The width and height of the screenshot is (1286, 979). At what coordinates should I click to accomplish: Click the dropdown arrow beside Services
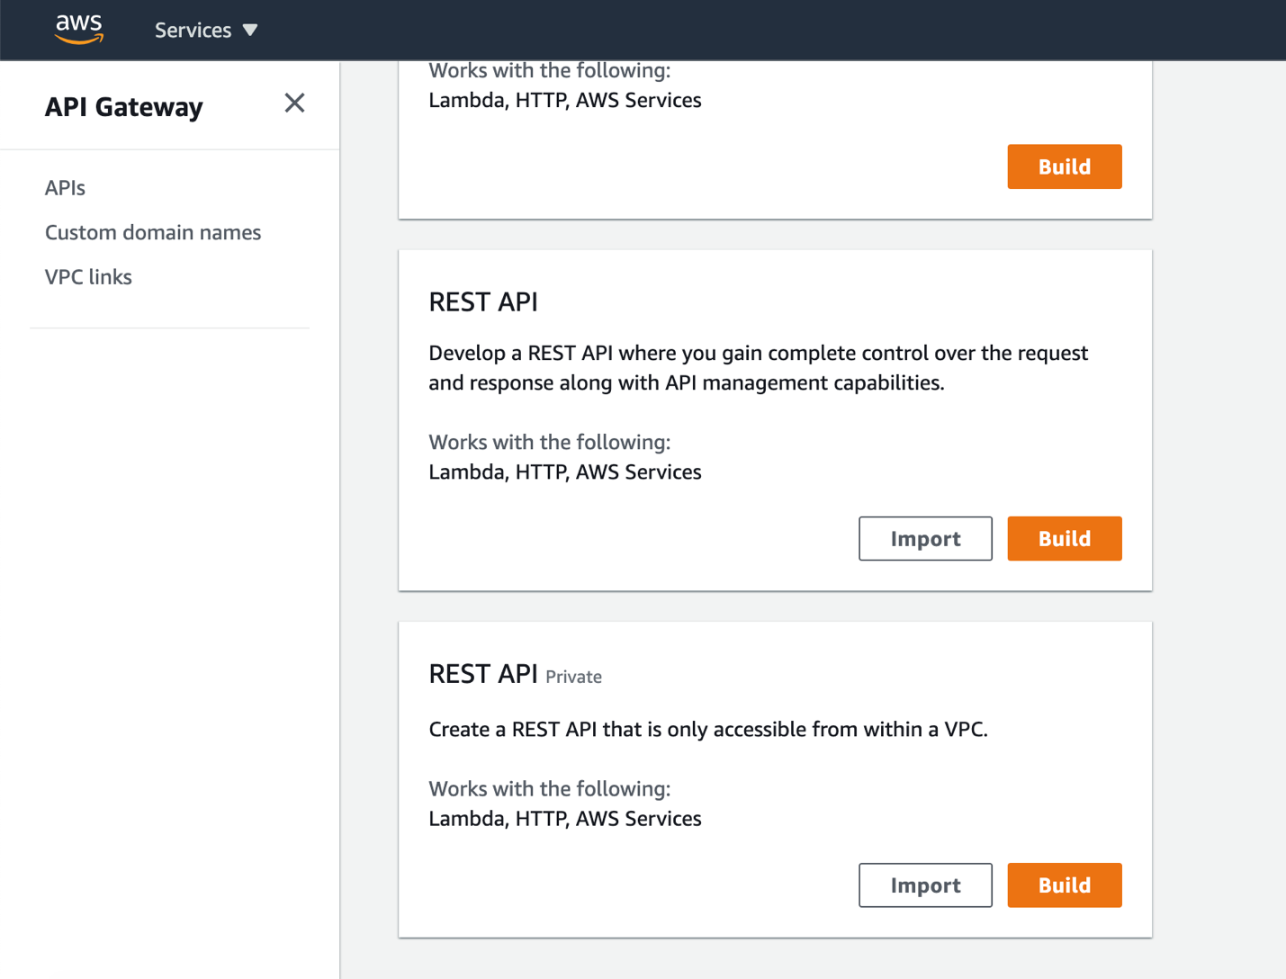[250, 31]
